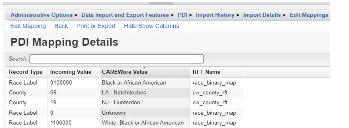Click the 1100000 incoming value cell
Screen dimensions: 349x128
point(73,123)
